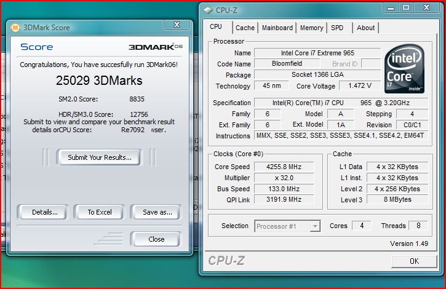
Task: Click the Ext. Family value '6'
Action: [x=268, y=125]
